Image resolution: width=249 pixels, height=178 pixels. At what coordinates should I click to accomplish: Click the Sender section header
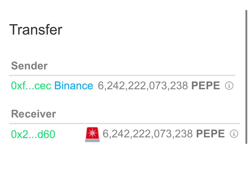[x=29, y=66]
